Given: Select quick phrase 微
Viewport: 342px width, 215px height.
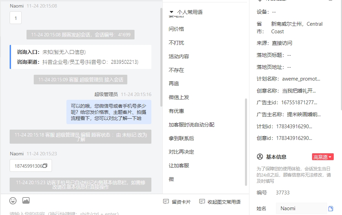Looking at the screenshot, I should 171,179.
